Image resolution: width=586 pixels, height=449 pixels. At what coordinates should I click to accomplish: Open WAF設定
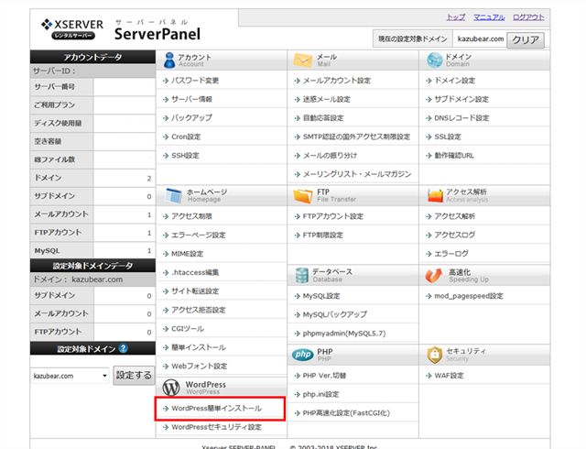tap(449, 376)
